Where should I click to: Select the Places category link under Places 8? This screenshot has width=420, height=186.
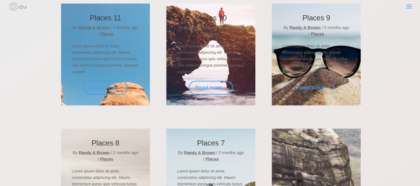click(106, 159)
